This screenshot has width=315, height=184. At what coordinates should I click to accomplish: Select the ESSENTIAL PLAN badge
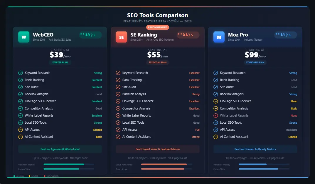coord(158,62)
